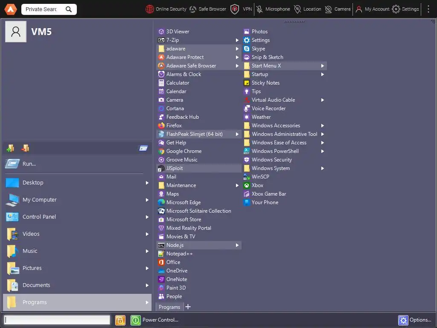Click the green power icon
The image size is (437, 328).
click(x=135, y=320)
